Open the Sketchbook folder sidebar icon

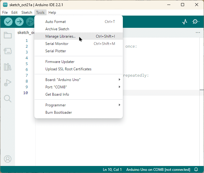click(x=8, y=35)
